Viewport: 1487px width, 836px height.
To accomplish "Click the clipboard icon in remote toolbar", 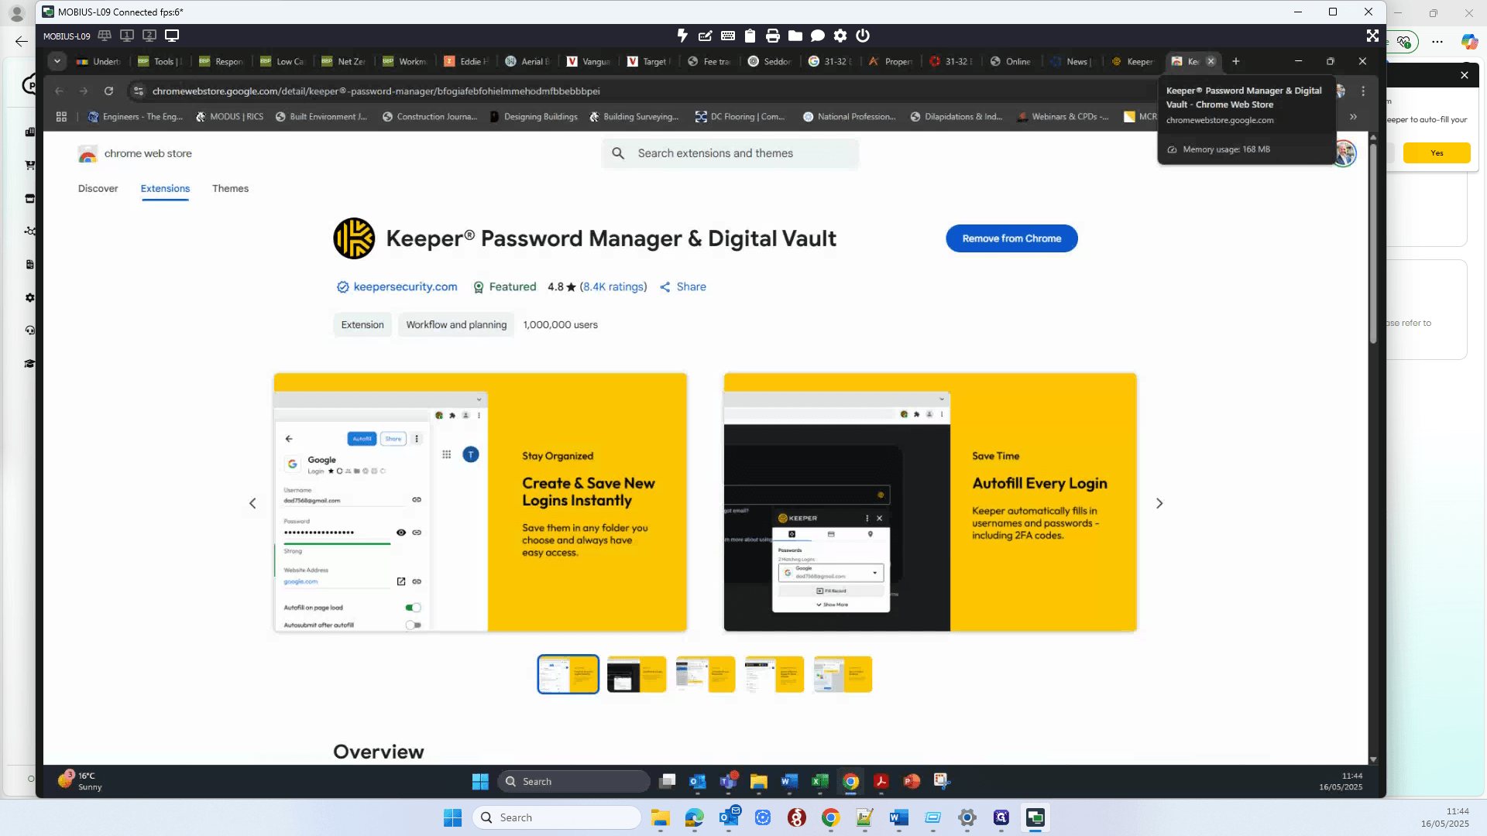I will click(750, 36).
